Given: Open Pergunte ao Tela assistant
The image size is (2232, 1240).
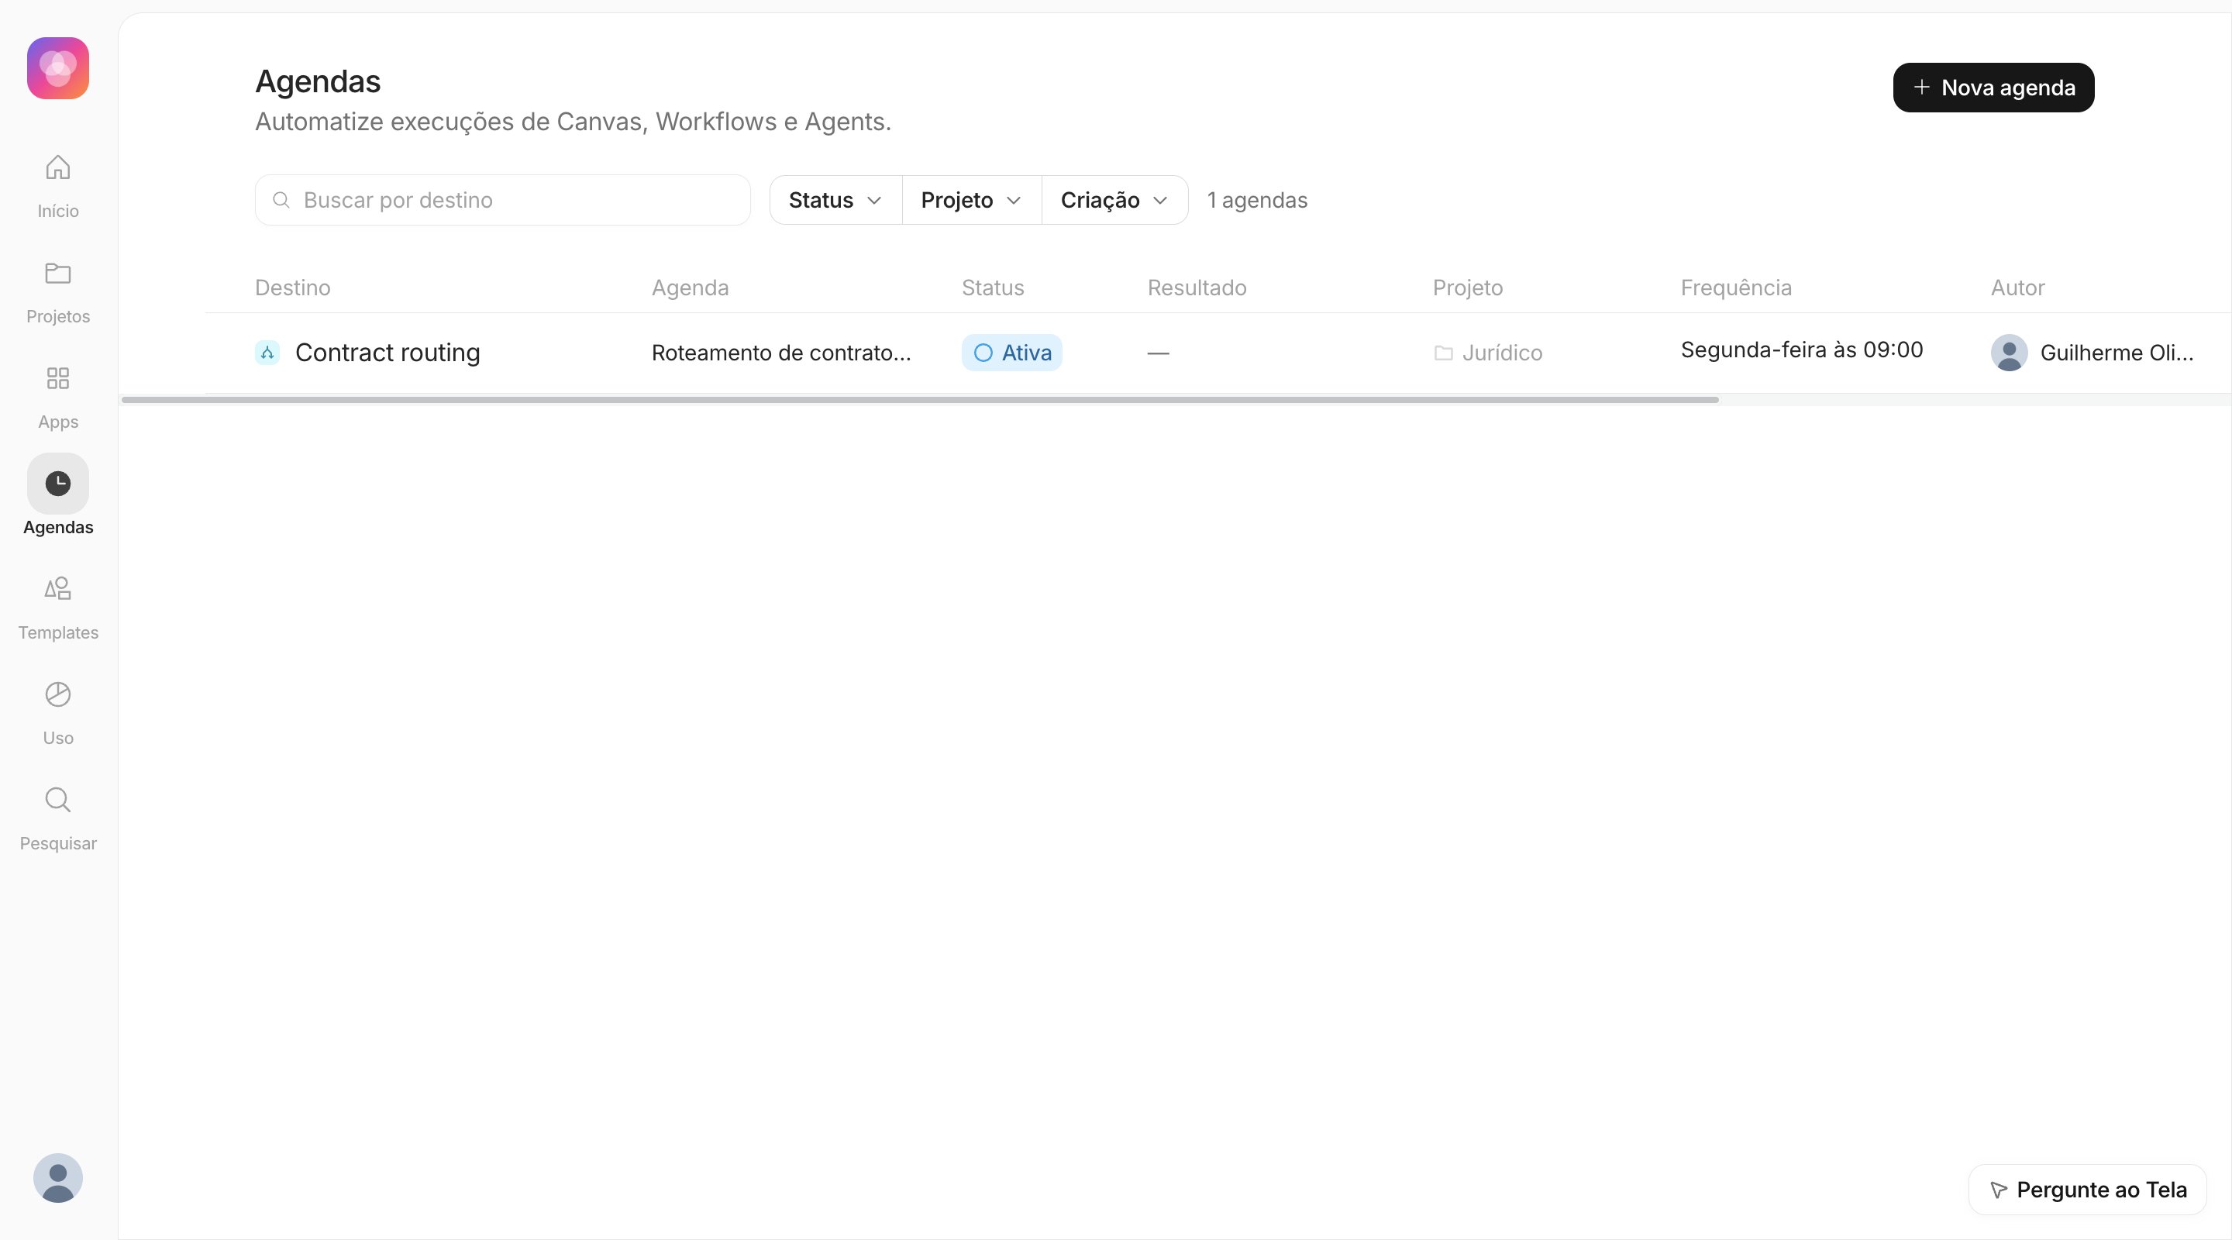Looking at the screenshot, I should tap(2087, 1190).
